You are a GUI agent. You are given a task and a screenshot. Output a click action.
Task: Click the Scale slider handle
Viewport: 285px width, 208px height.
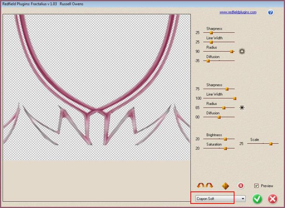click(271, 144)
